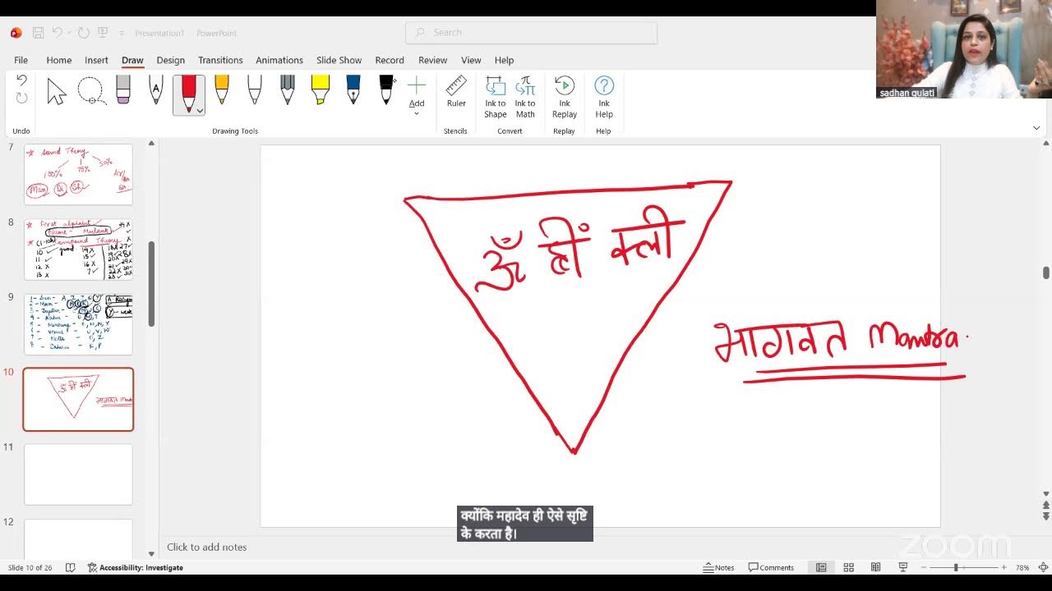Viewport: 1052px width, 591px height.
Task: Select the blue pen tool
Action: 353,91
